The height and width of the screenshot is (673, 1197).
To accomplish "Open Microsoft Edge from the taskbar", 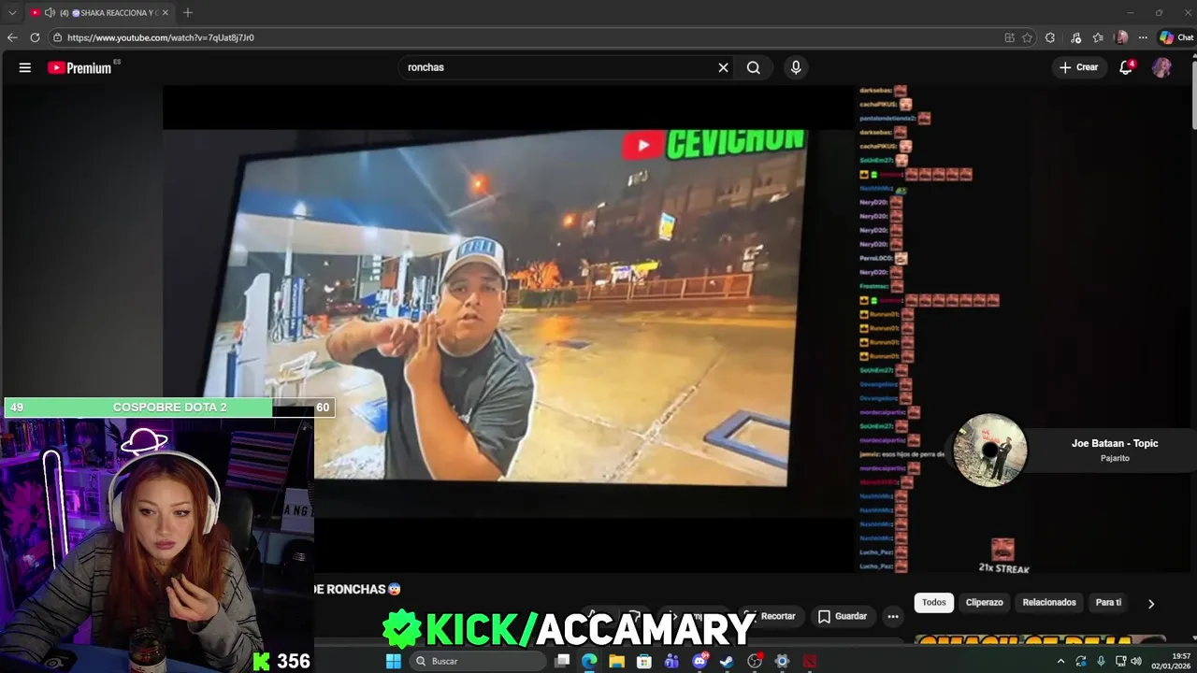I will tap(589, 661).
